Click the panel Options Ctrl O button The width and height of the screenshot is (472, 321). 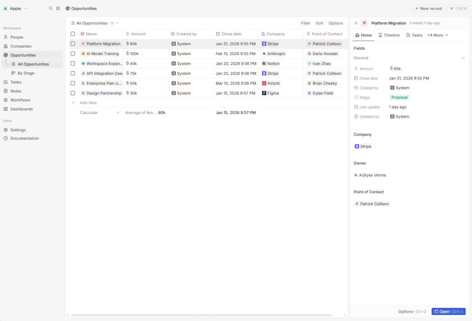[x=412, y=311]
